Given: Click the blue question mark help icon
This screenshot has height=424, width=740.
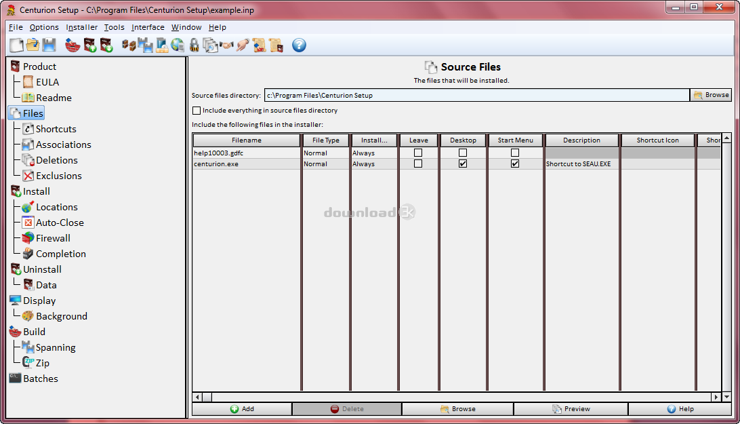Looking at the screenshot, I should [299, 45].
